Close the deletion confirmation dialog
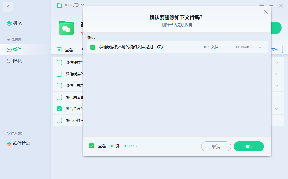This screenshot has height=179, width=288. click(266, 12)
